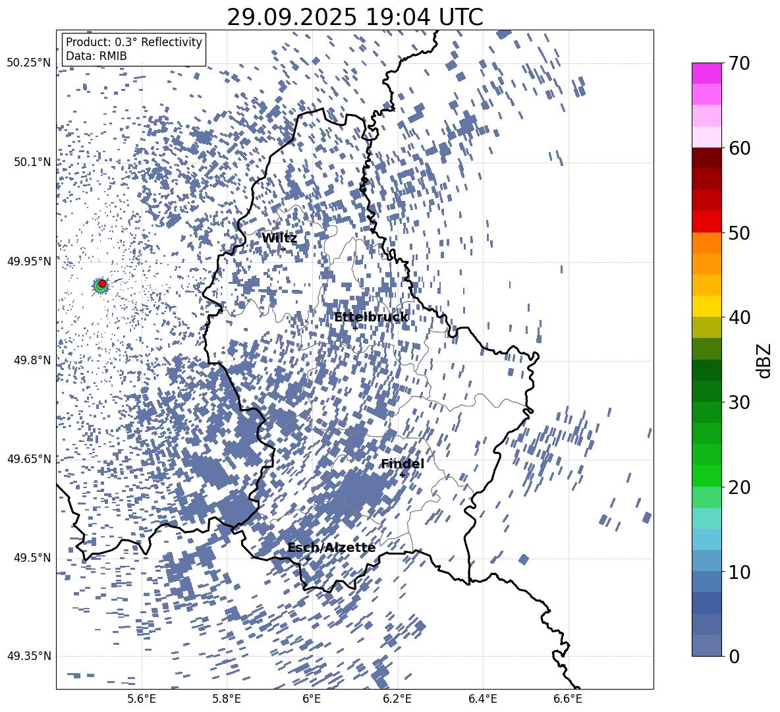Image resolution: width=780 pixels, height=712 pixels.
Task: Click the Findel station cross marker
Action: point(402,475)
